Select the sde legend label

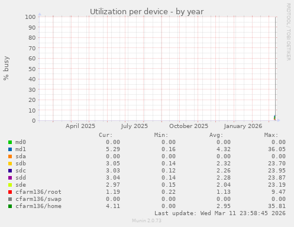point(21,185)
